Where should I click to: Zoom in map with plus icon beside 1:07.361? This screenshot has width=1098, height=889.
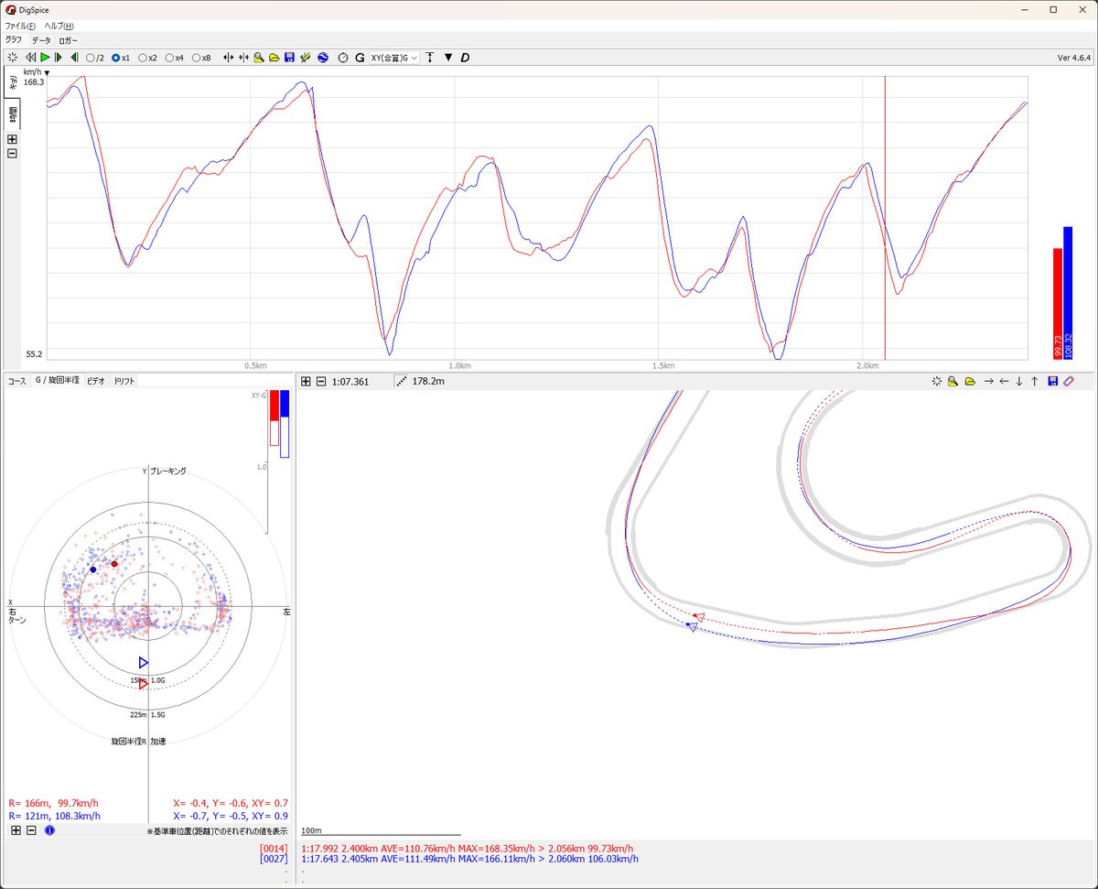coord(307,381)
